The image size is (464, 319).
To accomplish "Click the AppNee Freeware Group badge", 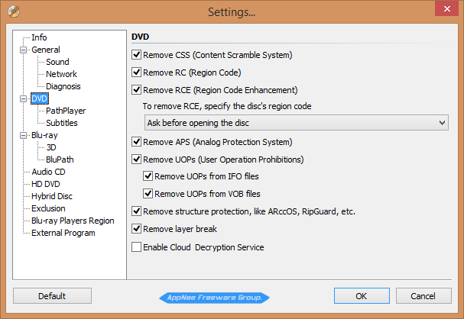I will (215, 298).
